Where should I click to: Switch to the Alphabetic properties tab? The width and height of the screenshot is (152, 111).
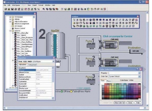point(23,65)
